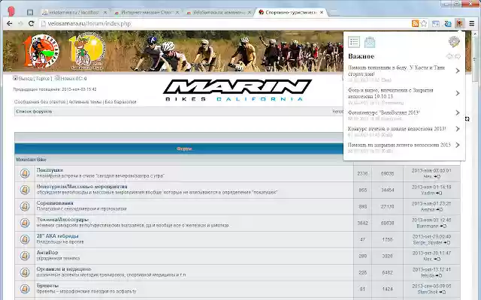Open chevron for 'Конкурс отчетов о походе' item

point(458,129)
